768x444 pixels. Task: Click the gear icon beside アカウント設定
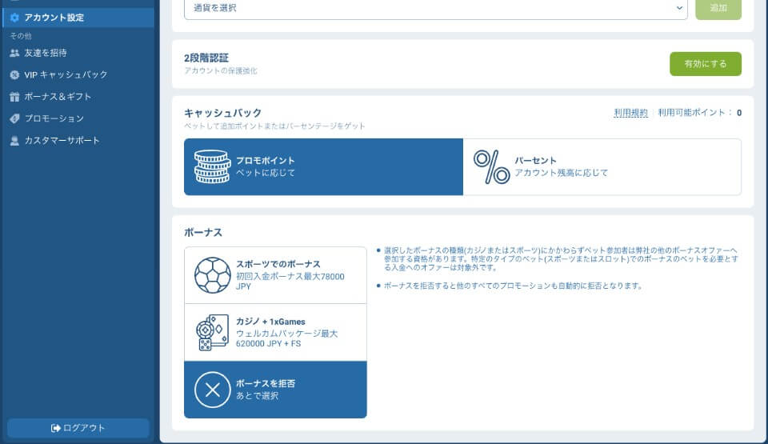(x=14, y=18)
